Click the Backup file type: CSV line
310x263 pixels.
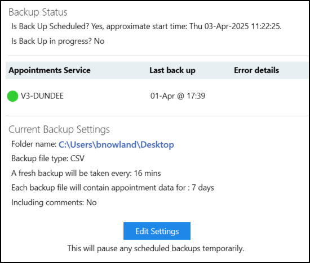(48, 158)
